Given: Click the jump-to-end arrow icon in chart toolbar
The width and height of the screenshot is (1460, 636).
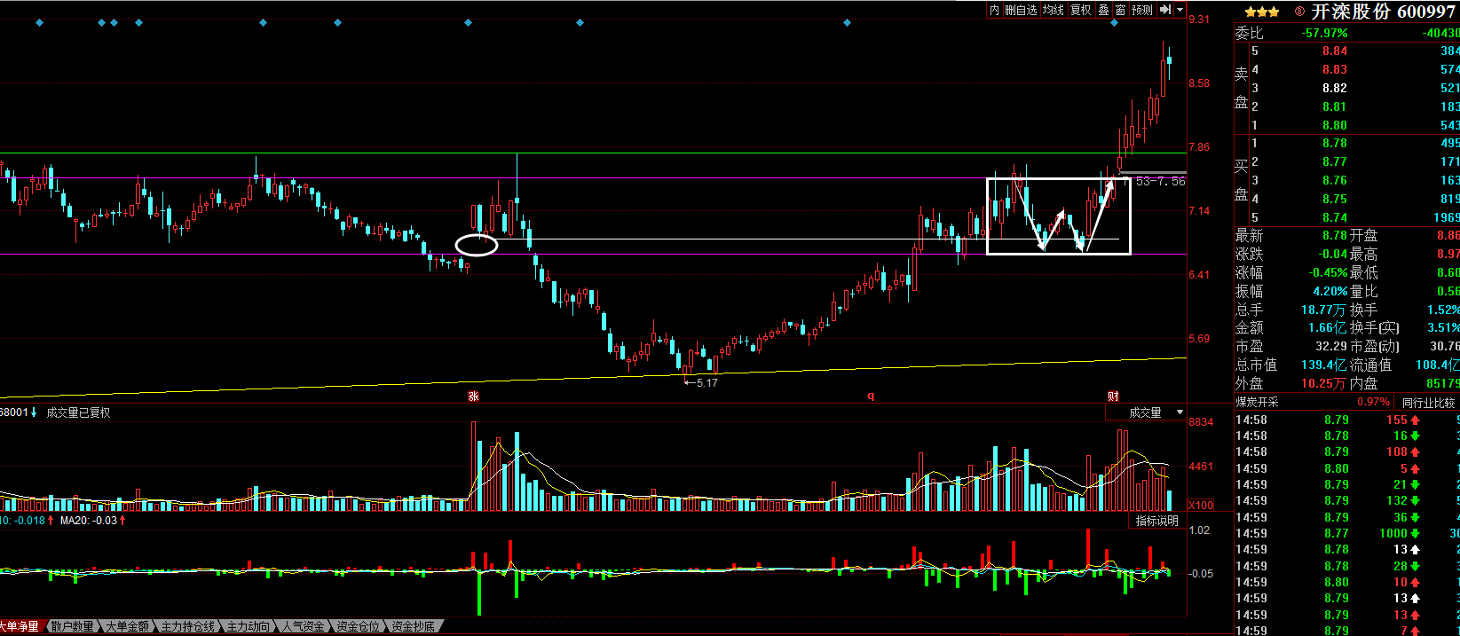Looking at the screenshot, I should coord(1165,10).
